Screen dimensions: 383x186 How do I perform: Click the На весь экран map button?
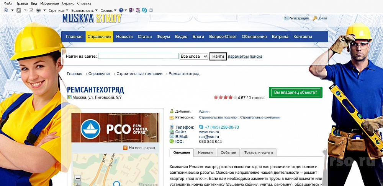coord(139,148)
